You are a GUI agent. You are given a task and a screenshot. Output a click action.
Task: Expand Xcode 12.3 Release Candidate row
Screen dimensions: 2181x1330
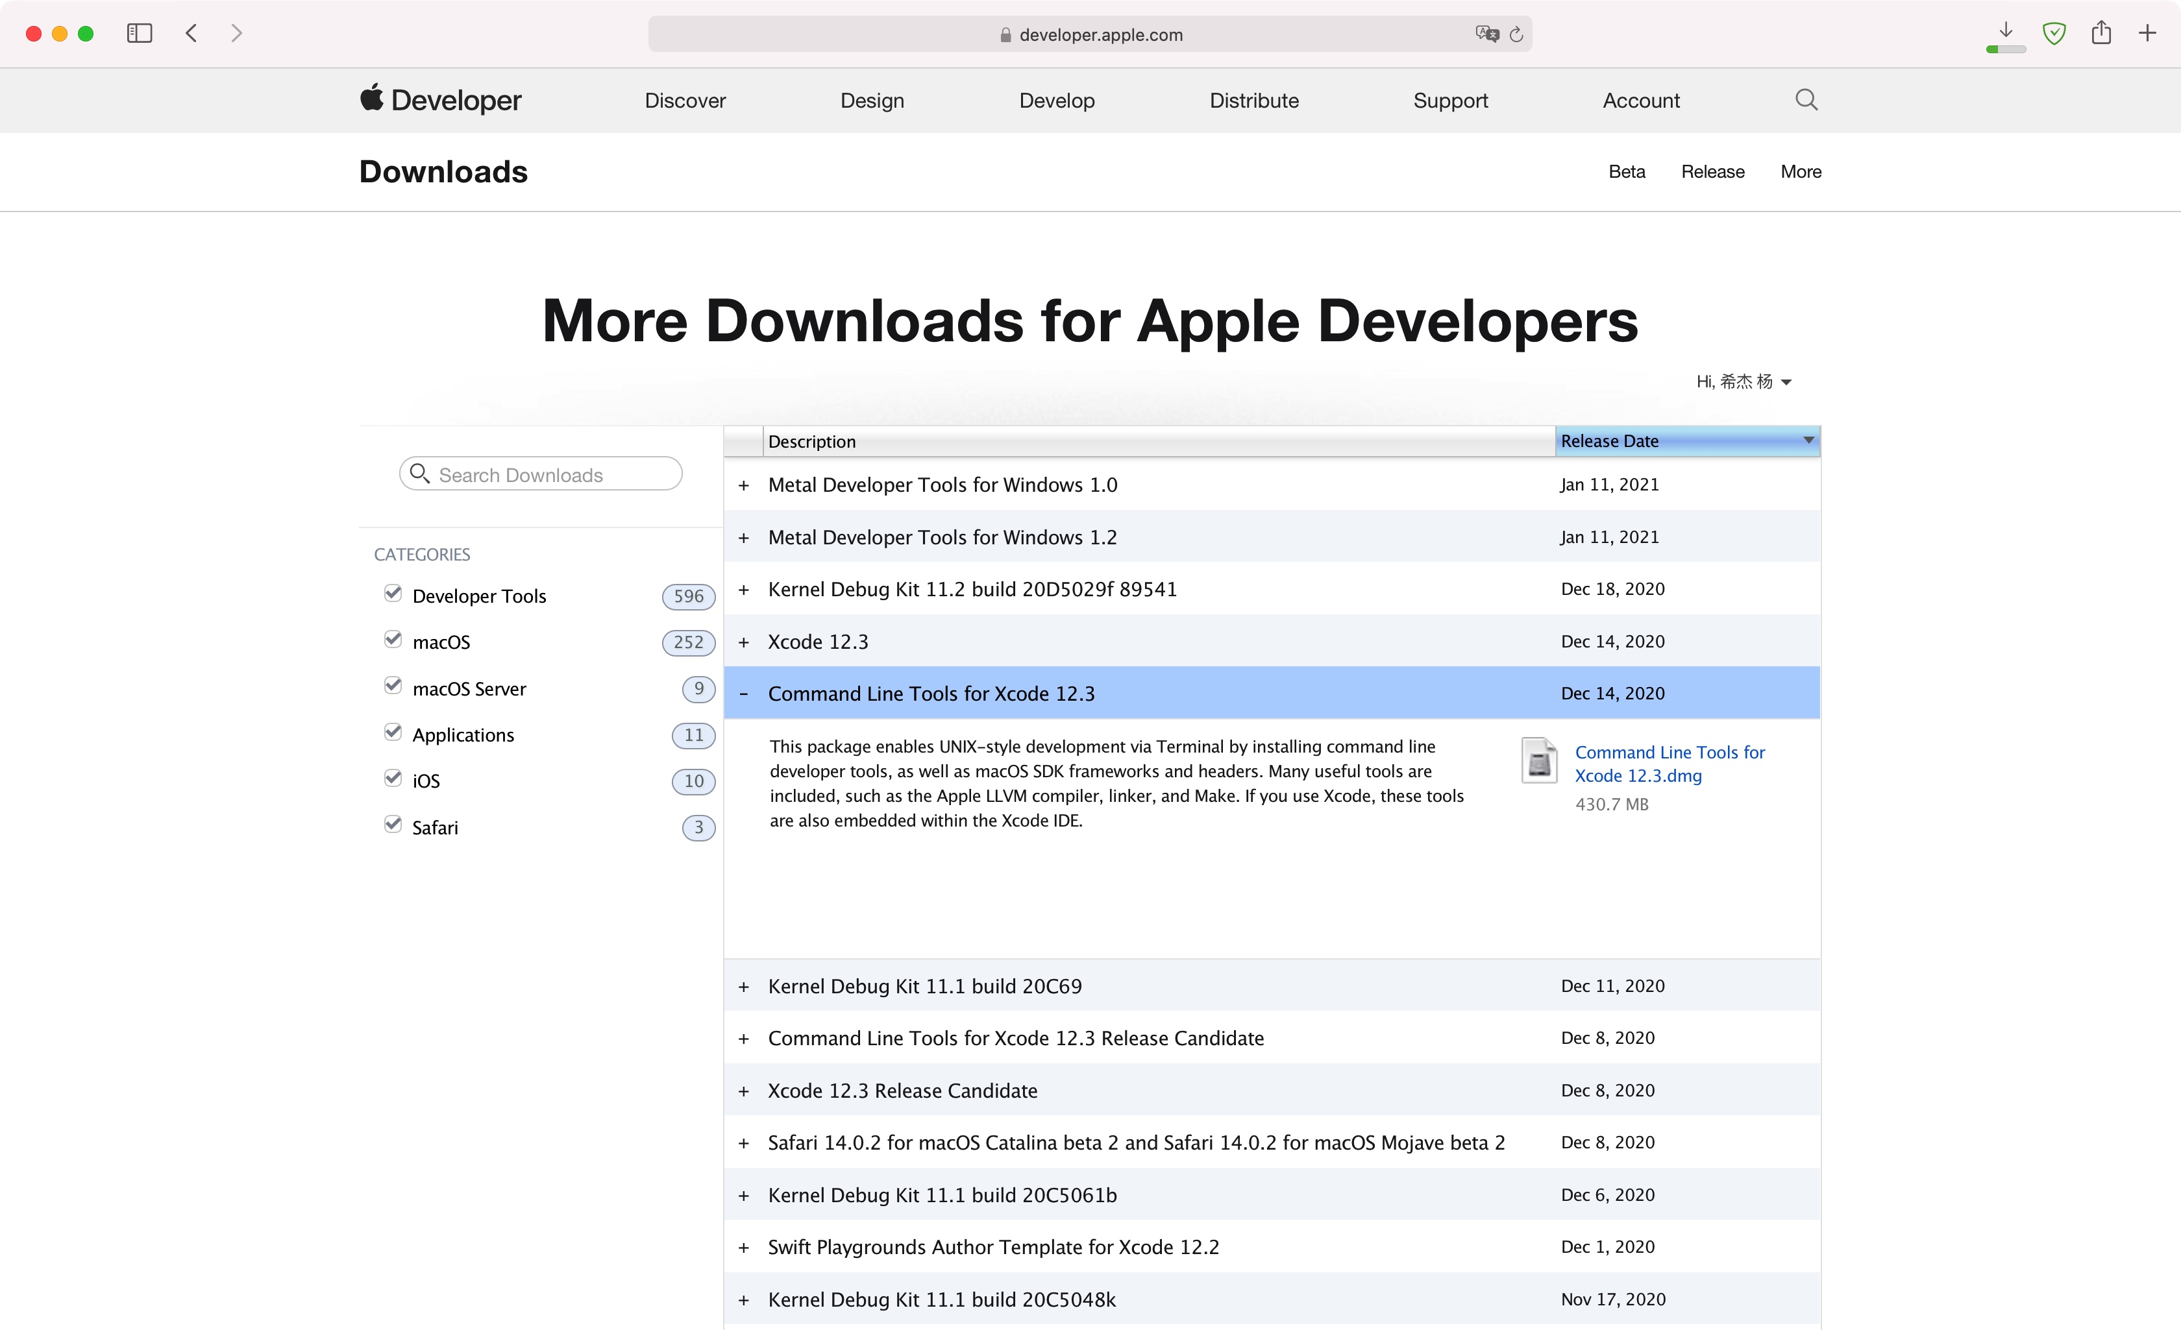[x=743, y=1091]
